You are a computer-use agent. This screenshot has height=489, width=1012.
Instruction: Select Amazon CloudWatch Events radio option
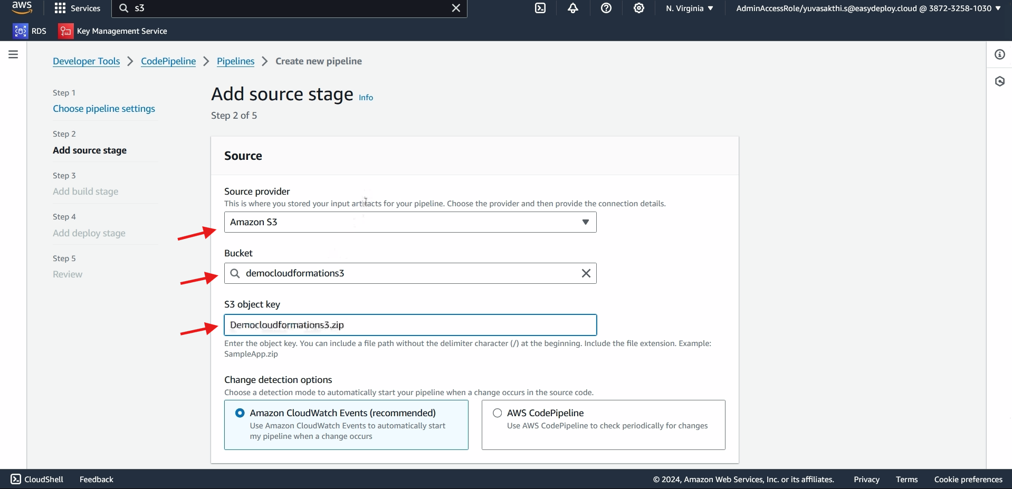tap(240, 413)
